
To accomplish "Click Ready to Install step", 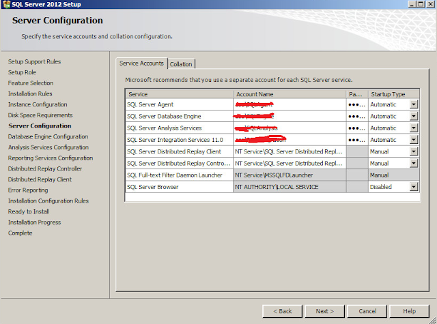I will tap(29, 211).
